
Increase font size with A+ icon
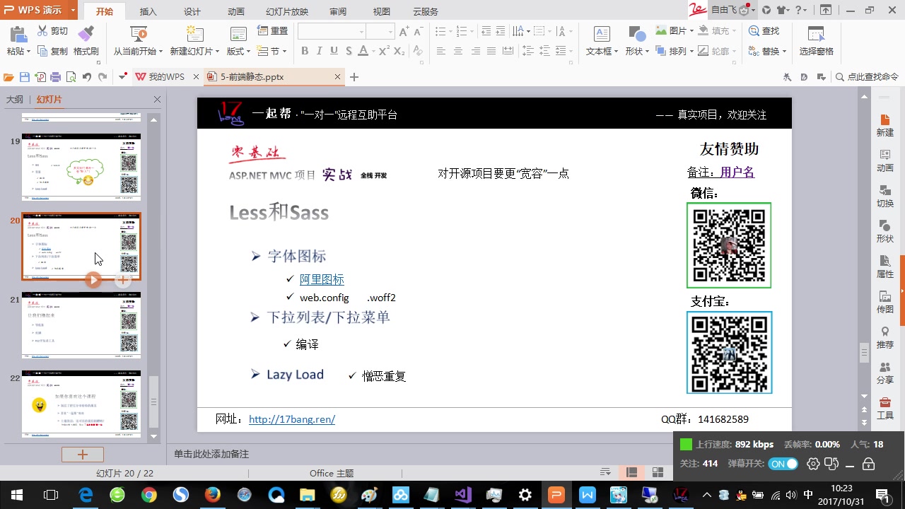tap(404, 31)
